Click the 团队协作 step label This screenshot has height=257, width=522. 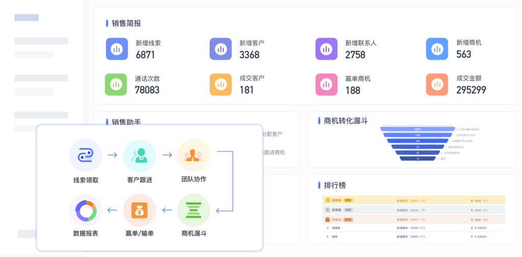194,179
